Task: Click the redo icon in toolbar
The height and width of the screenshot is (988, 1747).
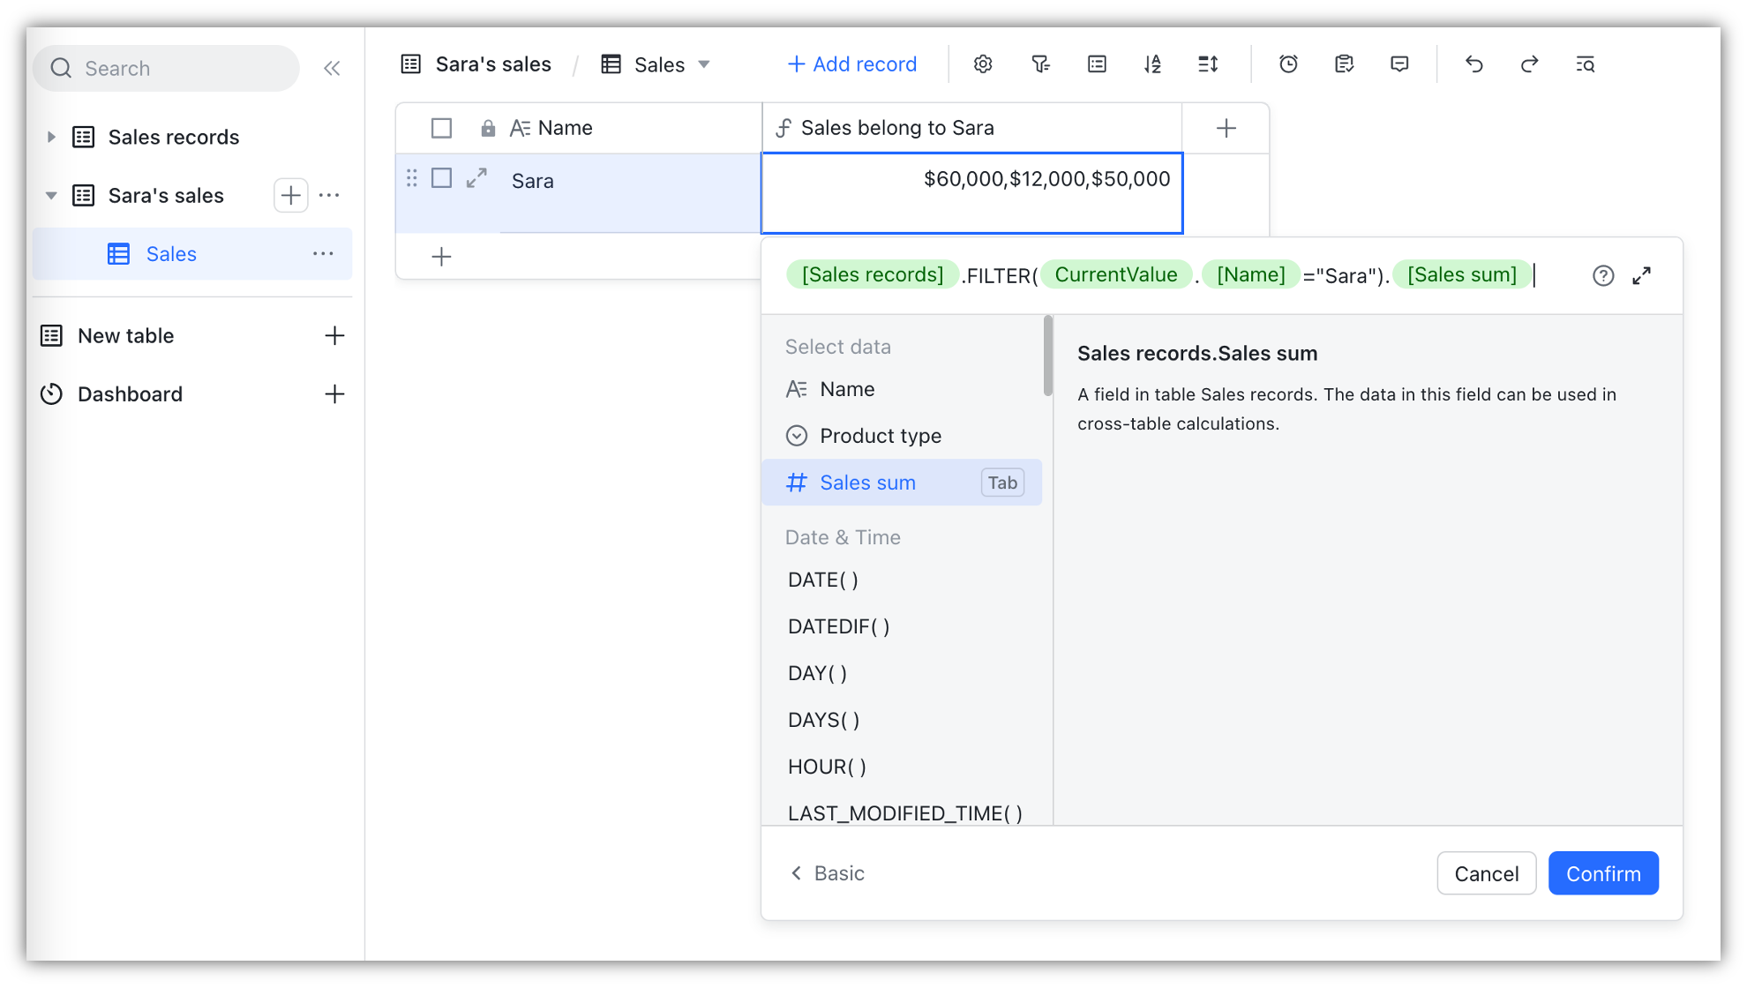Action: [x=1530, y=64]
